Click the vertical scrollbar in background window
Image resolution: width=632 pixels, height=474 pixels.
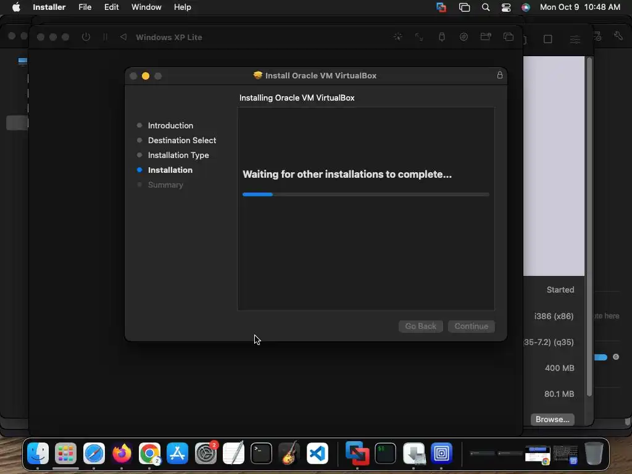(589, 226)
